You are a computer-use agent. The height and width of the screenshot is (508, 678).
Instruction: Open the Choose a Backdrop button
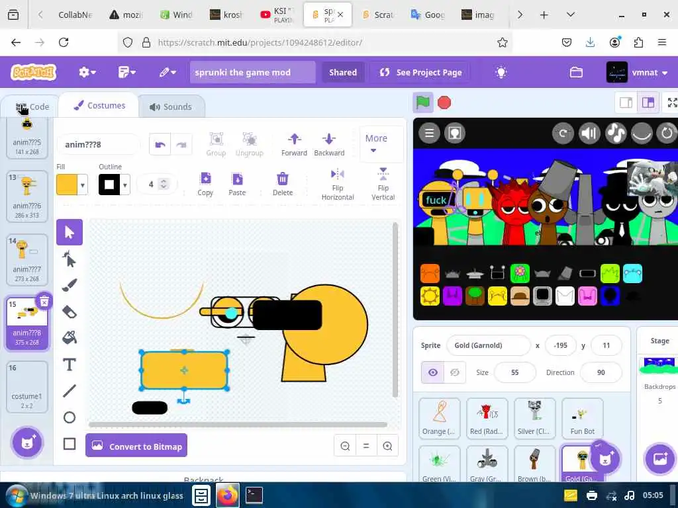coord(660,458)
